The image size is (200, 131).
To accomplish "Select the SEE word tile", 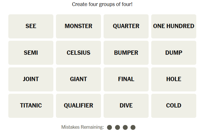I will 31,26.
